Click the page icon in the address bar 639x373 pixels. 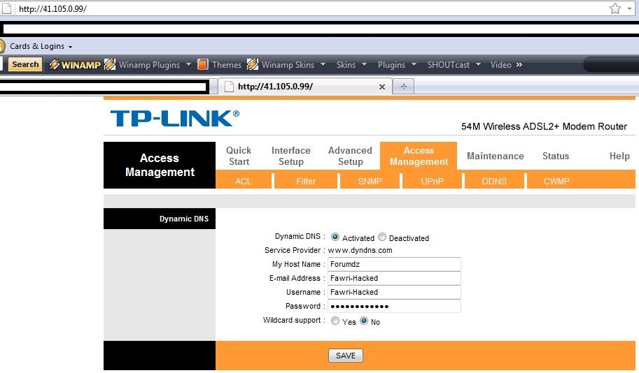tap(6, 8)
